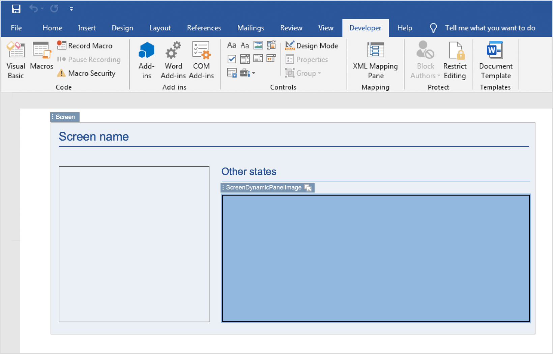Open the Design ribbon tab
Image resolution: width=553 pixels, height=354 pixels.
[x=122, y=28]
